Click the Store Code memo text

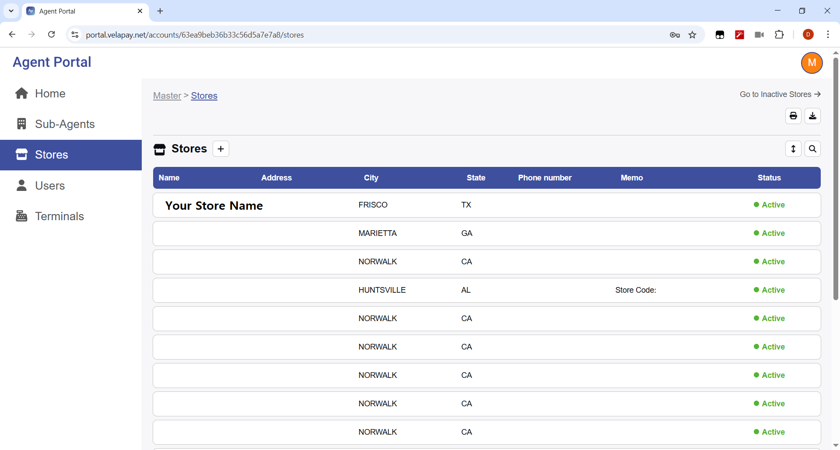point(636,290)
